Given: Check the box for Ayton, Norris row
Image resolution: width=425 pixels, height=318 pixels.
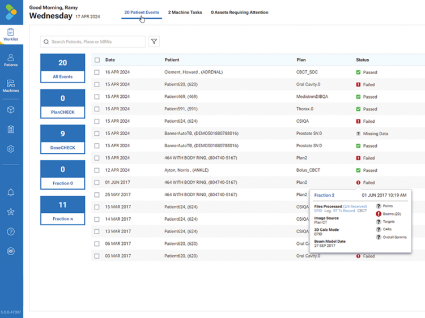Looking at the screenshot, I should coord(97,170).
